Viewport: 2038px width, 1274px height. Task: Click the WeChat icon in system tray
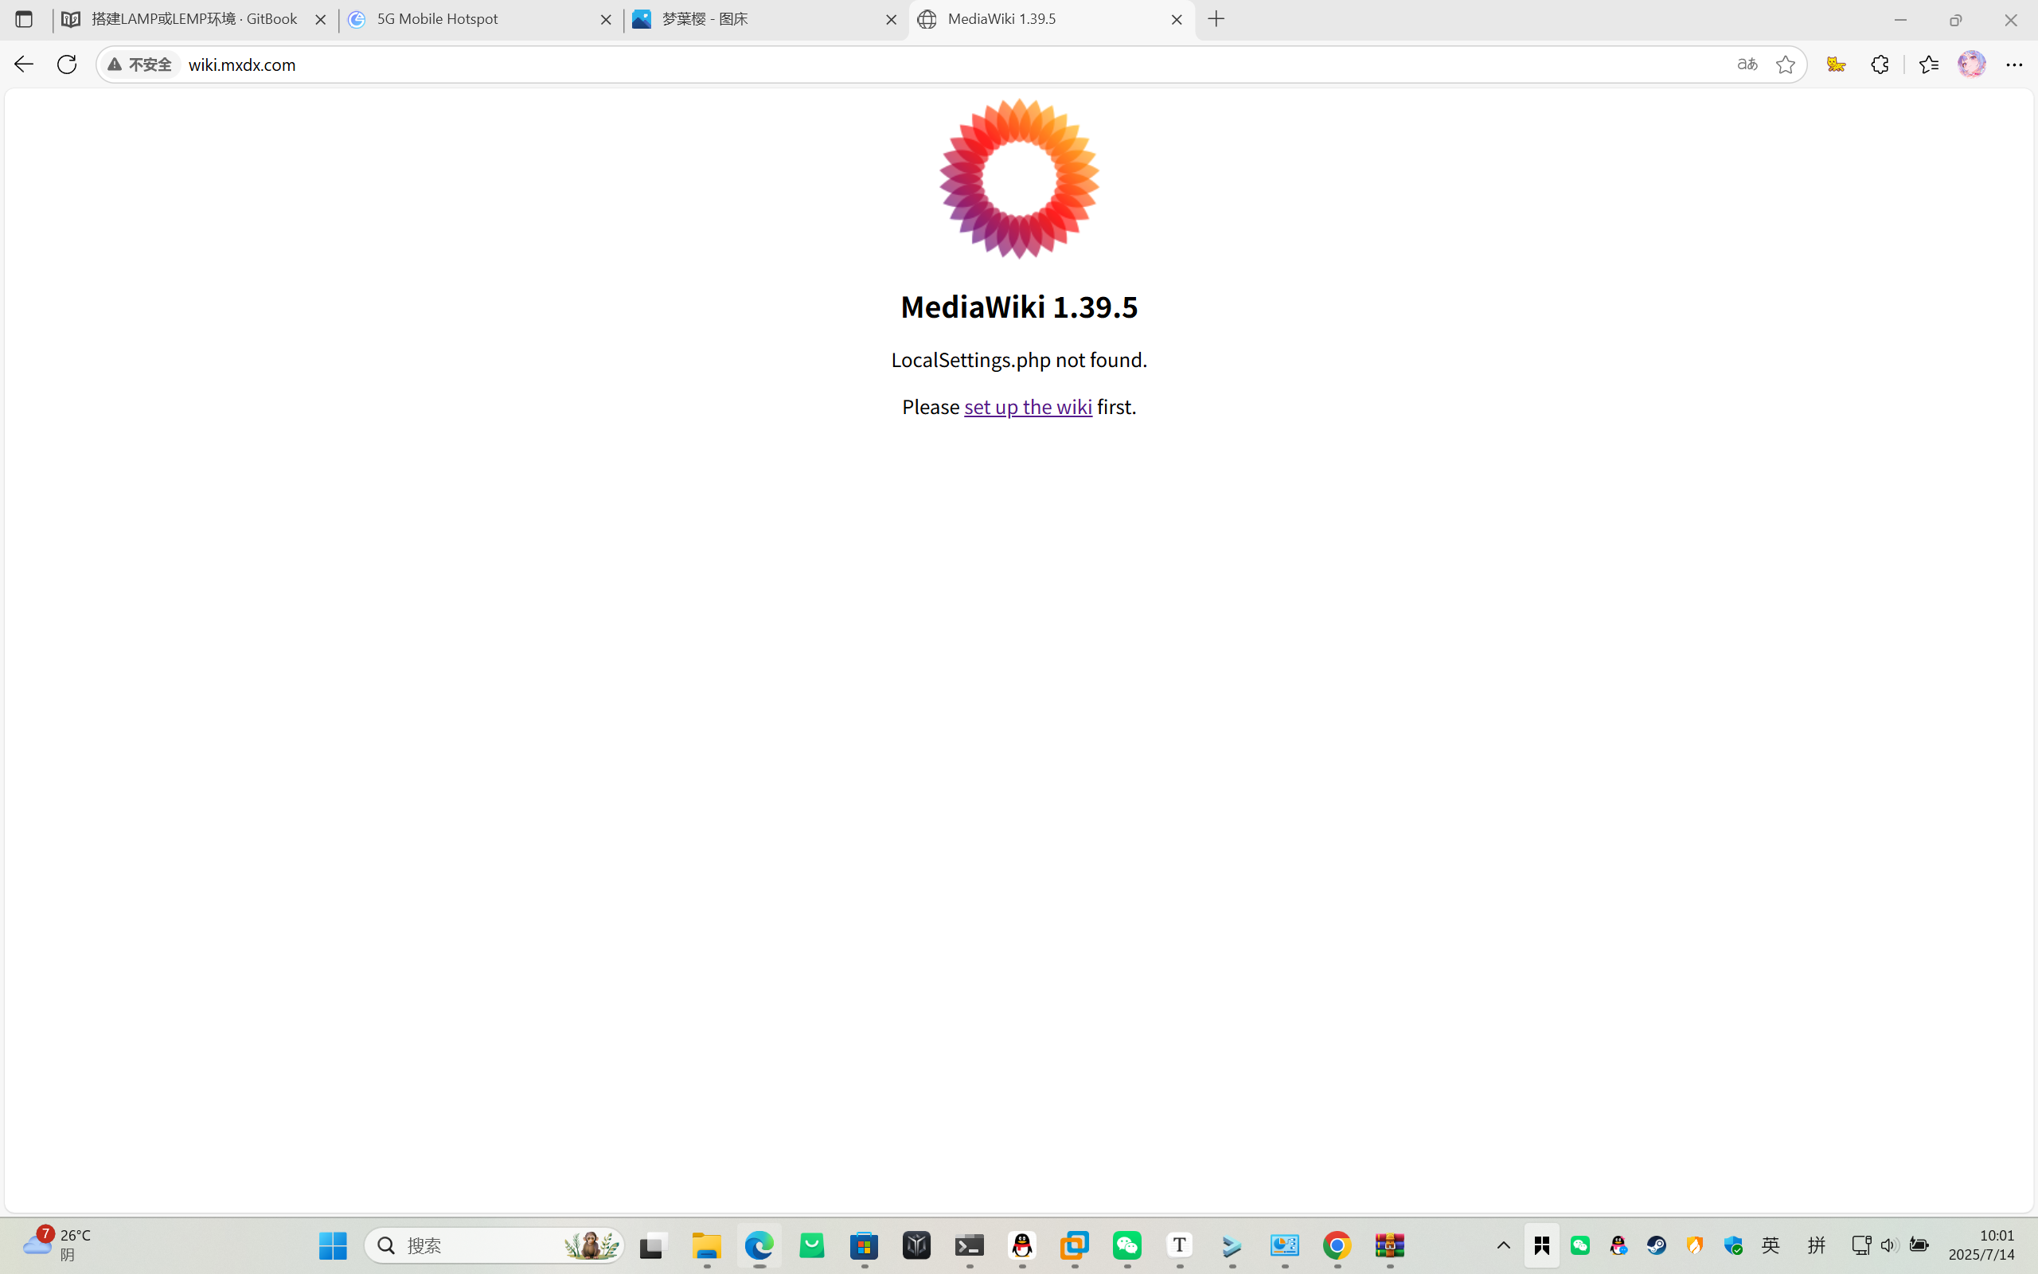coord(1581,1245)
